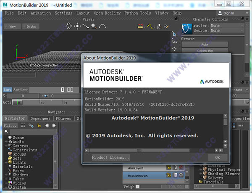
Task: Switch to the Dopesheet tab
Action: 40,119
